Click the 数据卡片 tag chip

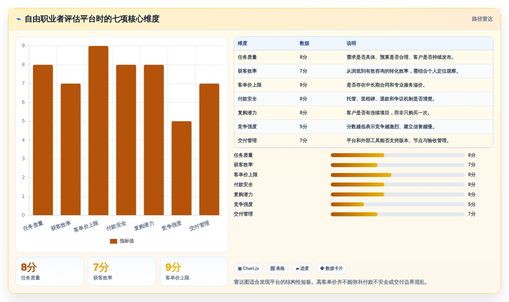(x=332, y=269)
